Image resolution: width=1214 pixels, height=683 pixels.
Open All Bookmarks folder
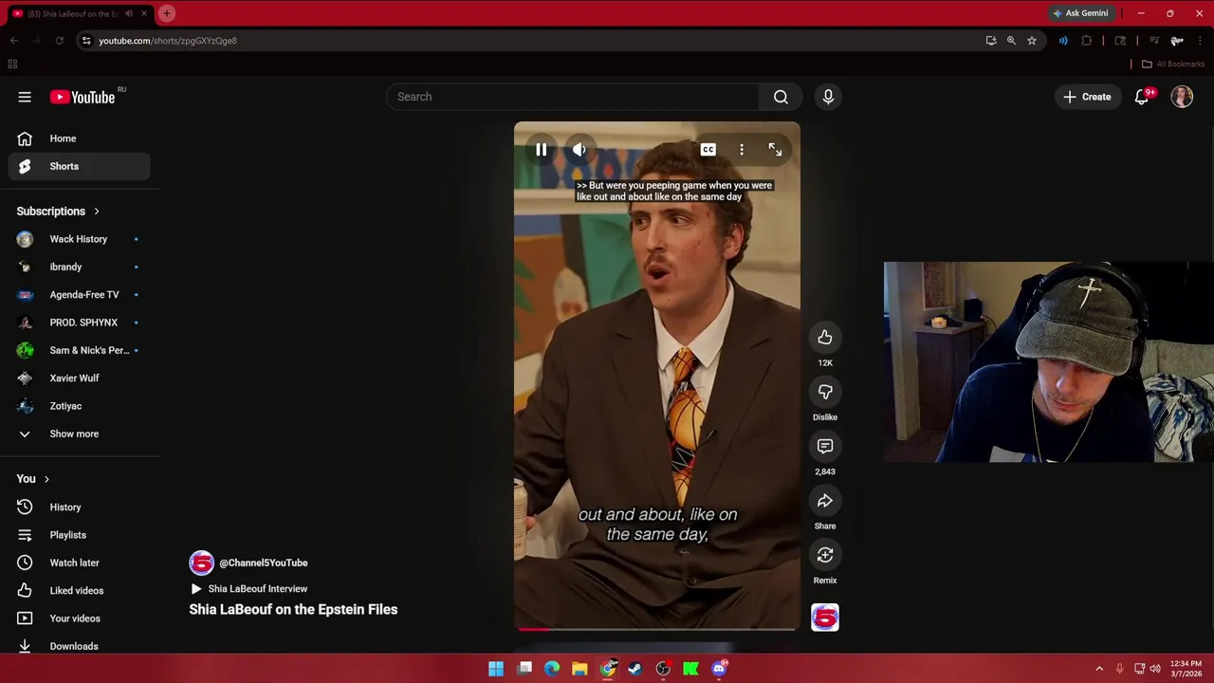point(1173,65)
